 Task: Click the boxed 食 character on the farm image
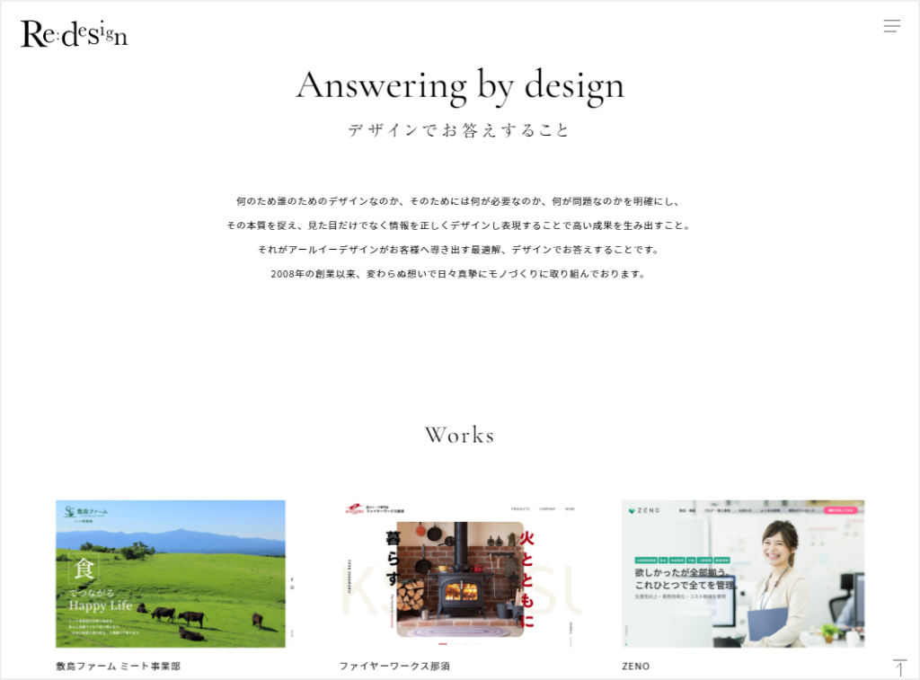(x=83, y=570)
